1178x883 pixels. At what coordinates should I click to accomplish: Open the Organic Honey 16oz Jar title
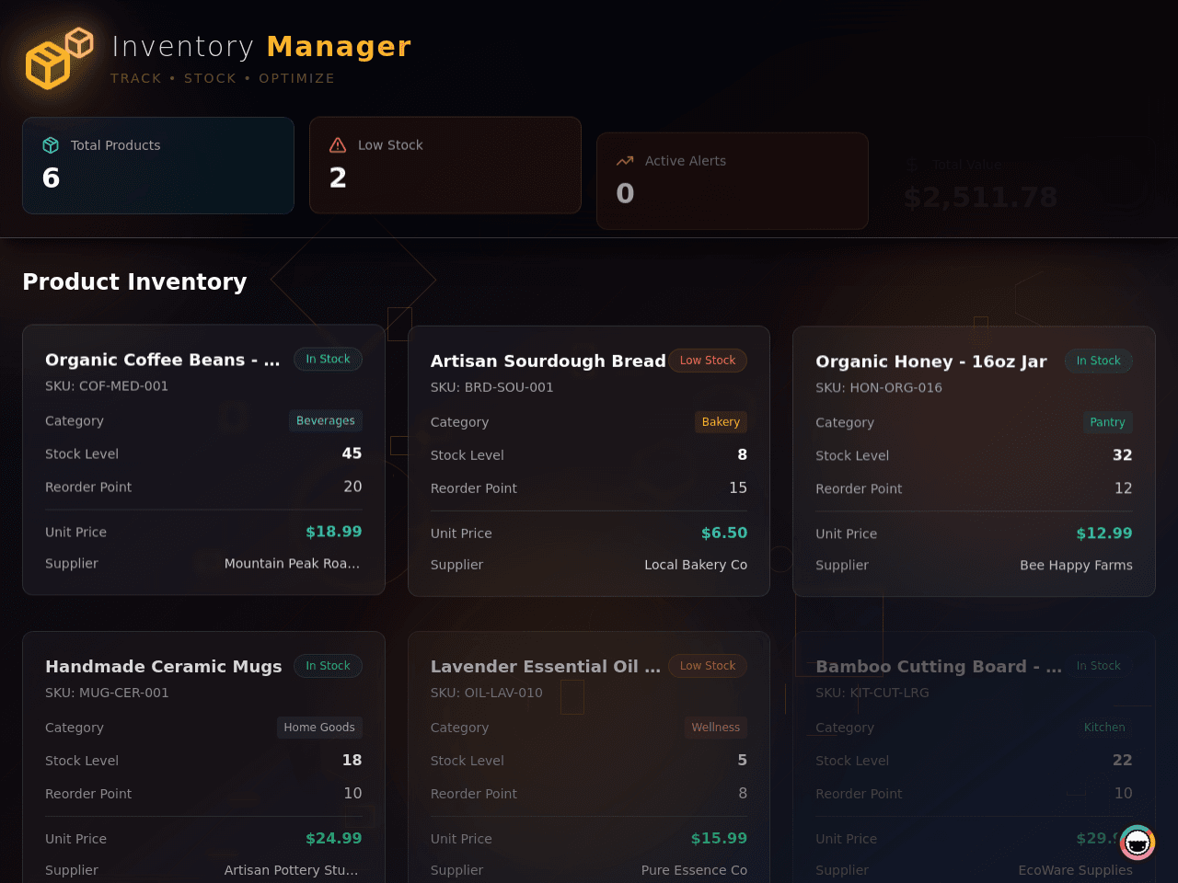tap(931, 361)
